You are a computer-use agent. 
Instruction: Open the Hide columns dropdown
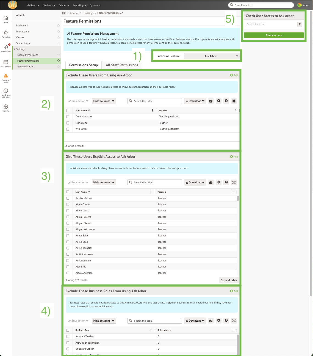pyautogui.click(x=104, y=101)
